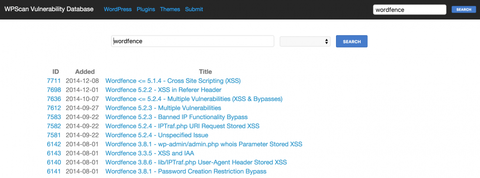The width and height of the screenshot is (480, 178).
Task: Click the 2014-08-01 date in row 6143
Action: 82,153
